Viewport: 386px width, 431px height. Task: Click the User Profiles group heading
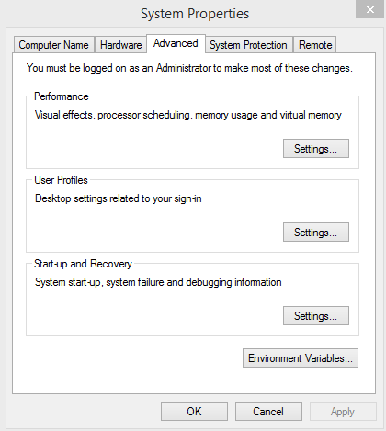pyautogui.click(x=61, y=180)
